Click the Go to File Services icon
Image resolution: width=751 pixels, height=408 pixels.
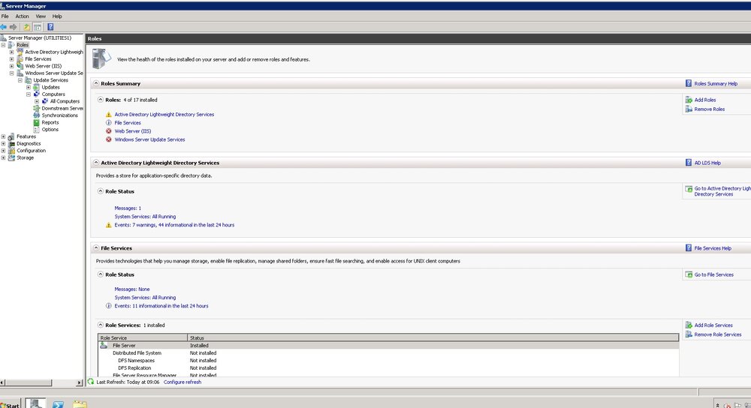pos(689,274)
